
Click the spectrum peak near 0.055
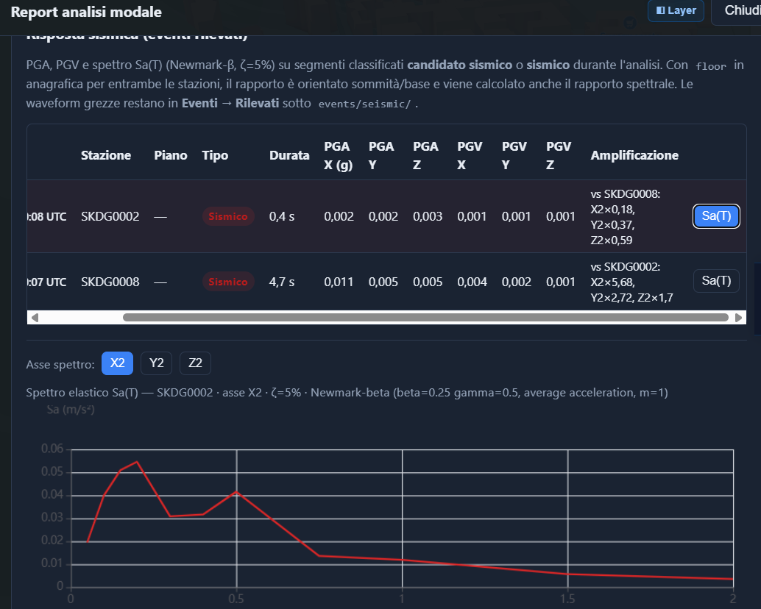pyautogui.click(x=138, y=462)
